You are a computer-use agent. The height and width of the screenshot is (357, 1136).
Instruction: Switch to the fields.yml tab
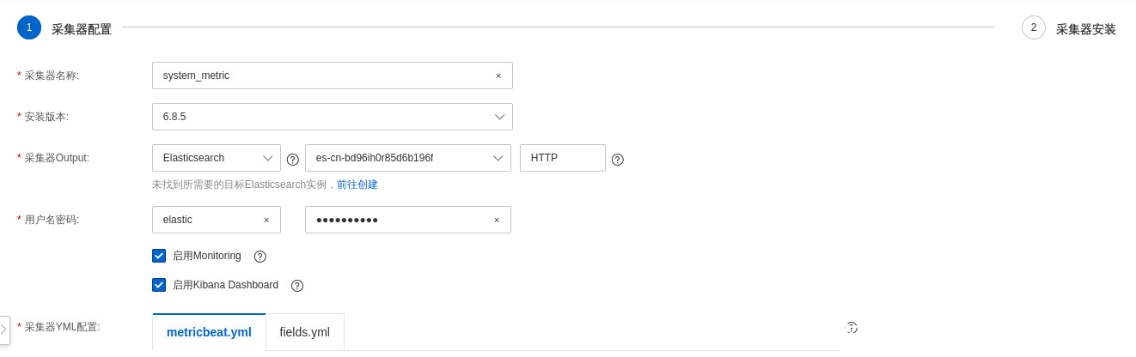pyautogui.click(x=305, y=332)
